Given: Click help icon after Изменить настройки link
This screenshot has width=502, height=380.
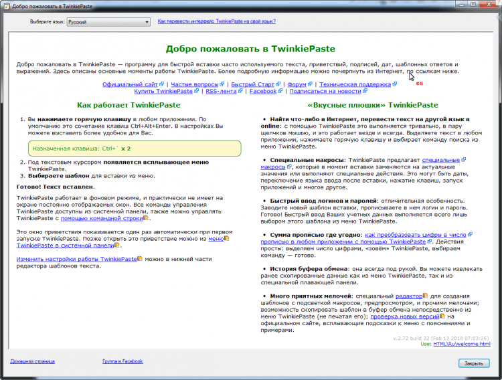Looking at the screenshot, I should tap(140, 258).
